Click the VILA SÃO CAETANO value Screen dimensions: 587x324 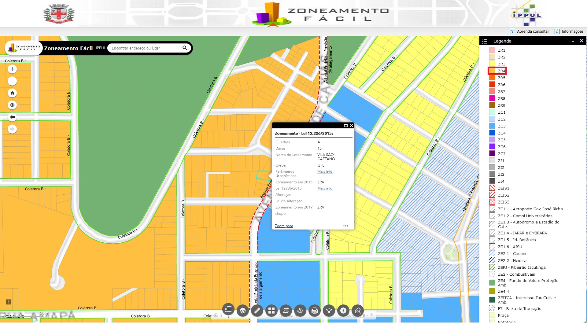coord(326,157)
